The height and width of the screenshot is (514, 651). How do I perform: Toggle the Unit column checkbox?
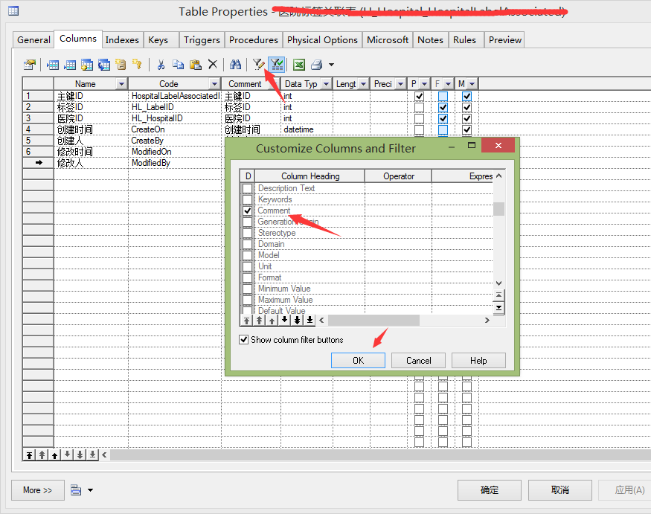[248, 266]
